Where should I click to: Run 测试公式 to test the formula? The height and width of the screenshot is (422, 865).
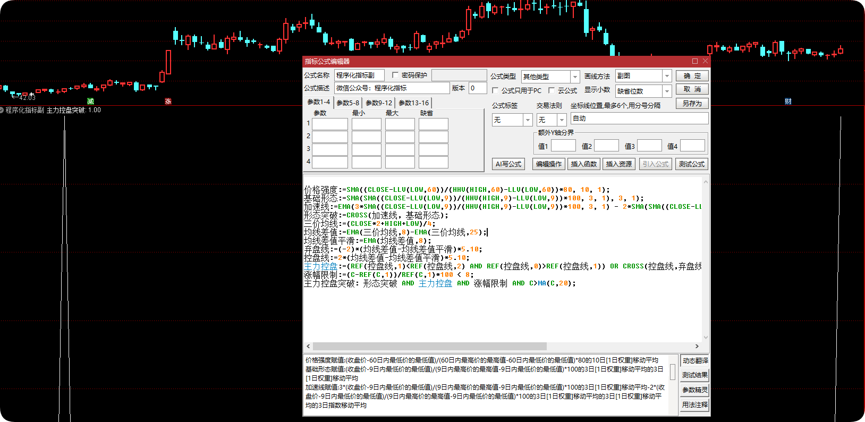pyautogui.click(x=692, y=164)
